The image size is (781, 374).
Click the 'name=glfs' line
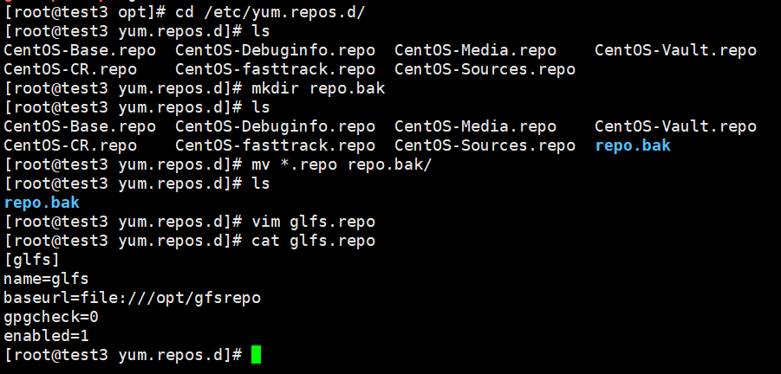tap(46, 279)
